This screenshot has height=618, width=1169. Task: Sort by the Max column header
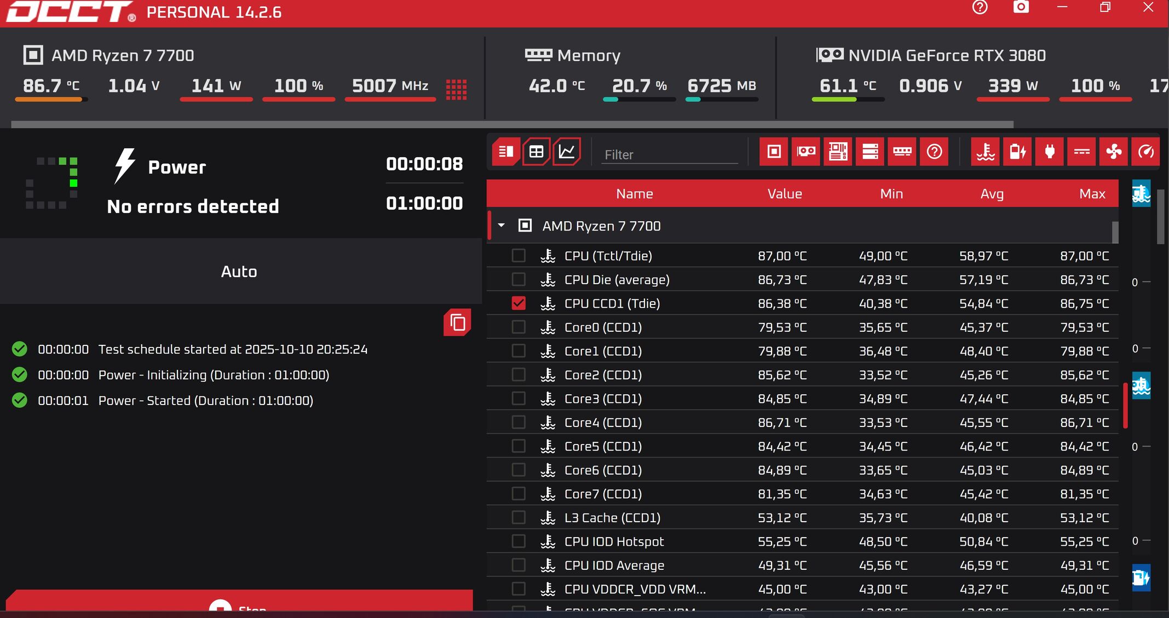pyautogui.click(x=1092, y=194)
